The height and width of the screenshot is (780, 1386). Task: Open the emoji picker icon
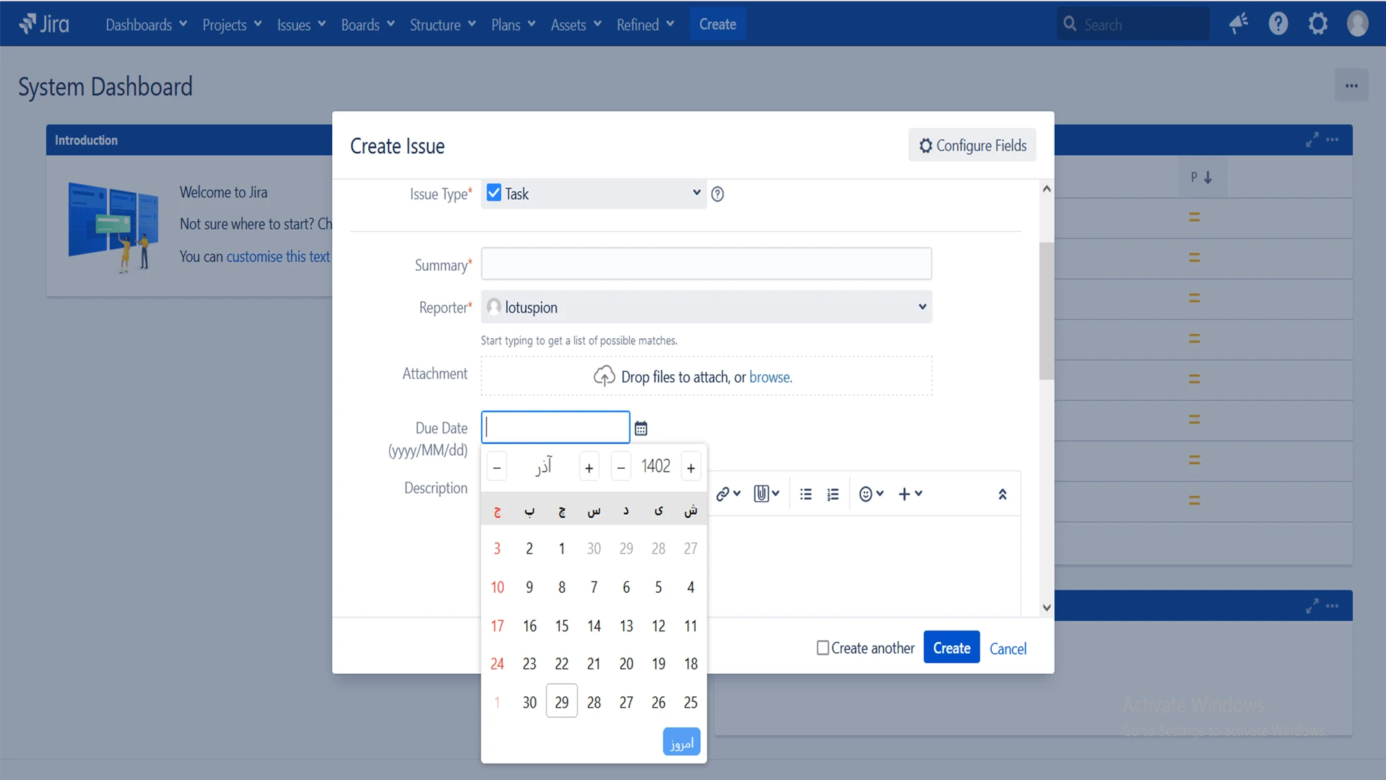(x=871, y=494)
